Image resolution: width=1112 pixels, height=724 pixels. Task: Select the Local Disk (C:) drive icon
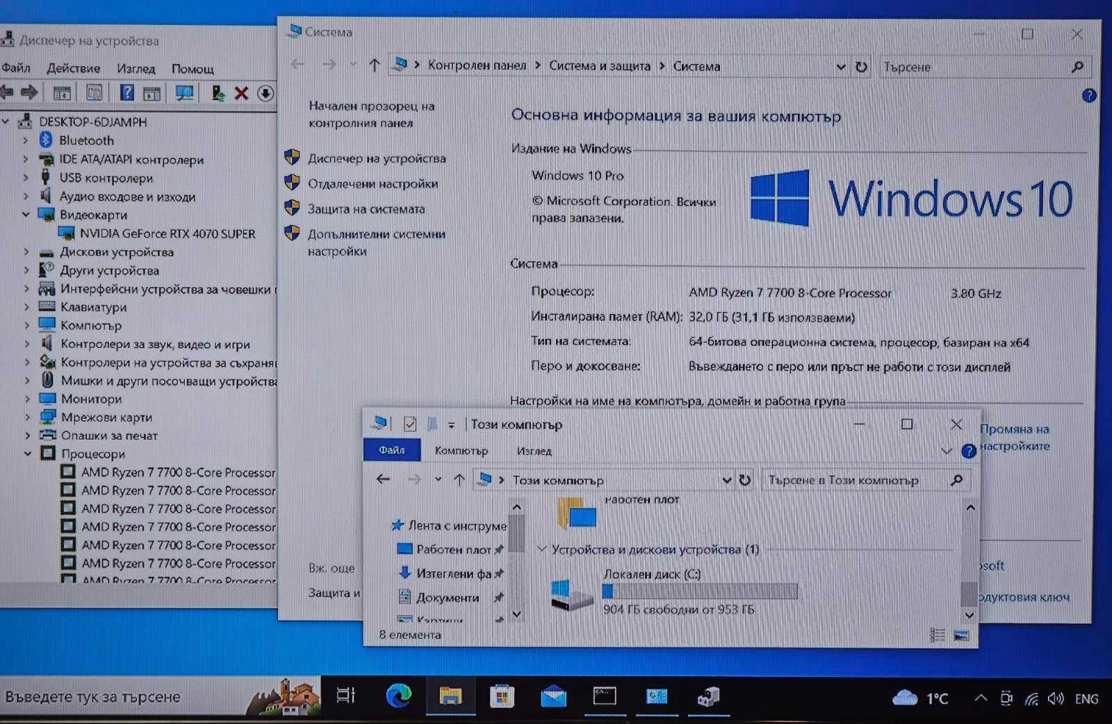tap(571, 594)
